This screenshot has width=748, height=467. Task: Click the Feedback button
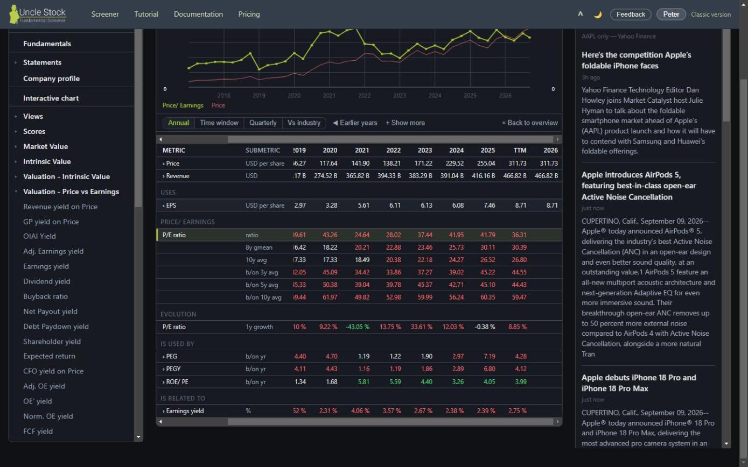(631, 15)
